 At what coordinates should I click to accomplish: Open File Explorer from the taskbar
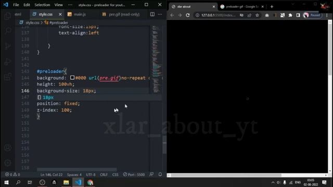pos(66,182)
